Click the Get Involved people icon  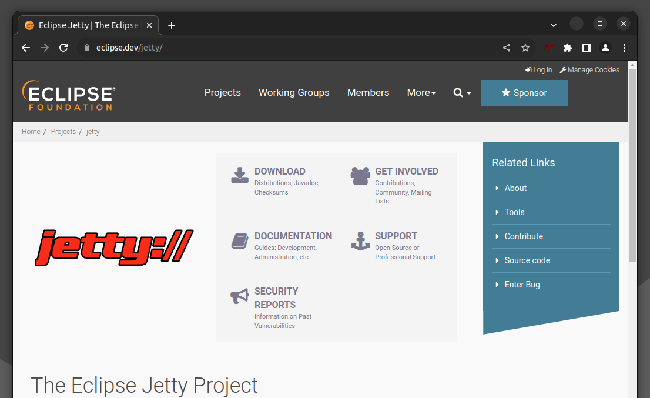(360, 176)
